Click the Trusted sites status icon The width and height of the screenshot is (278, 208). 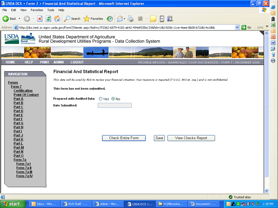point(231,197)
